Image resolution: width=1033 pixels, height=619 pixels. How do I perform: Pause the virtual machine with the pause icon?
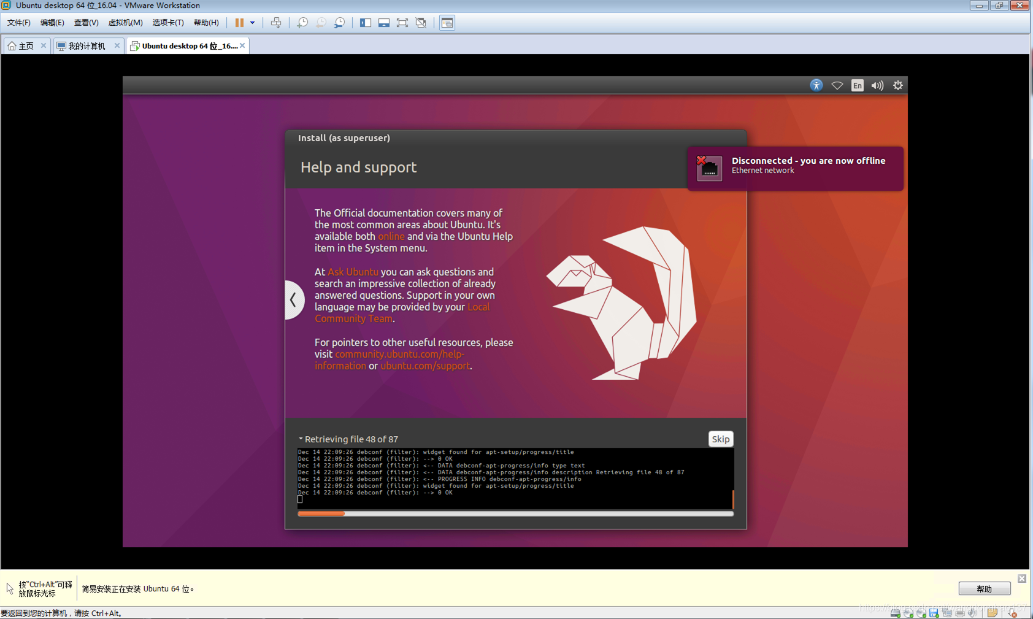239,23
